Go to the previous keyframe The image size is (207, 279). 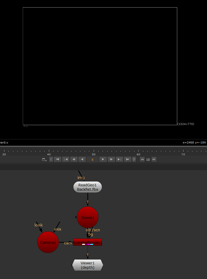pyautogui.click(x=66, y=159)
